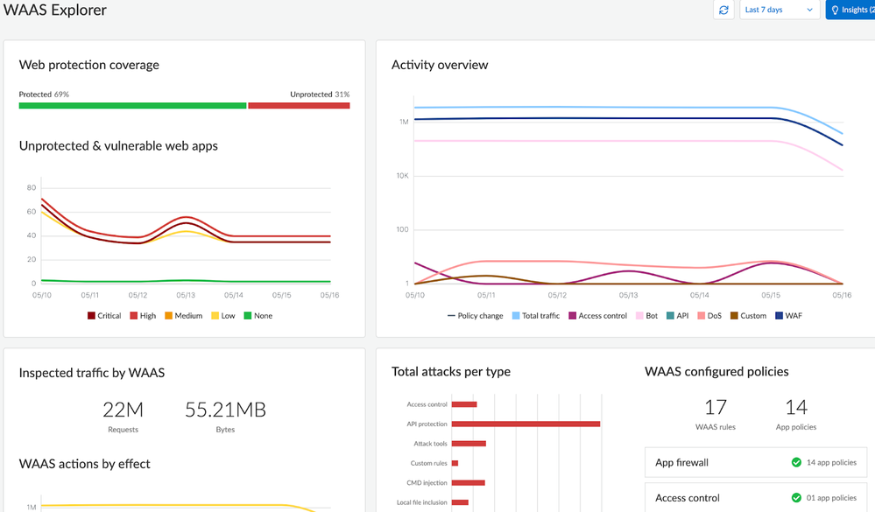Click the refresh icon button
Viewport: 875px width, 512px height.
723,11
